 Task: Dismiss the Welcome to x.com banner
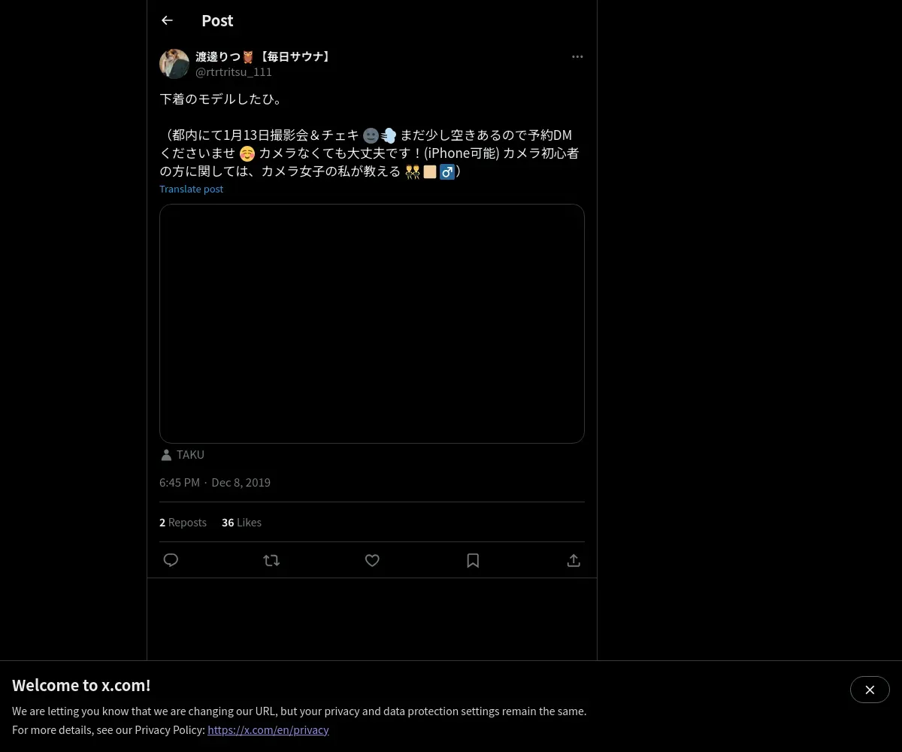point(870,690)
